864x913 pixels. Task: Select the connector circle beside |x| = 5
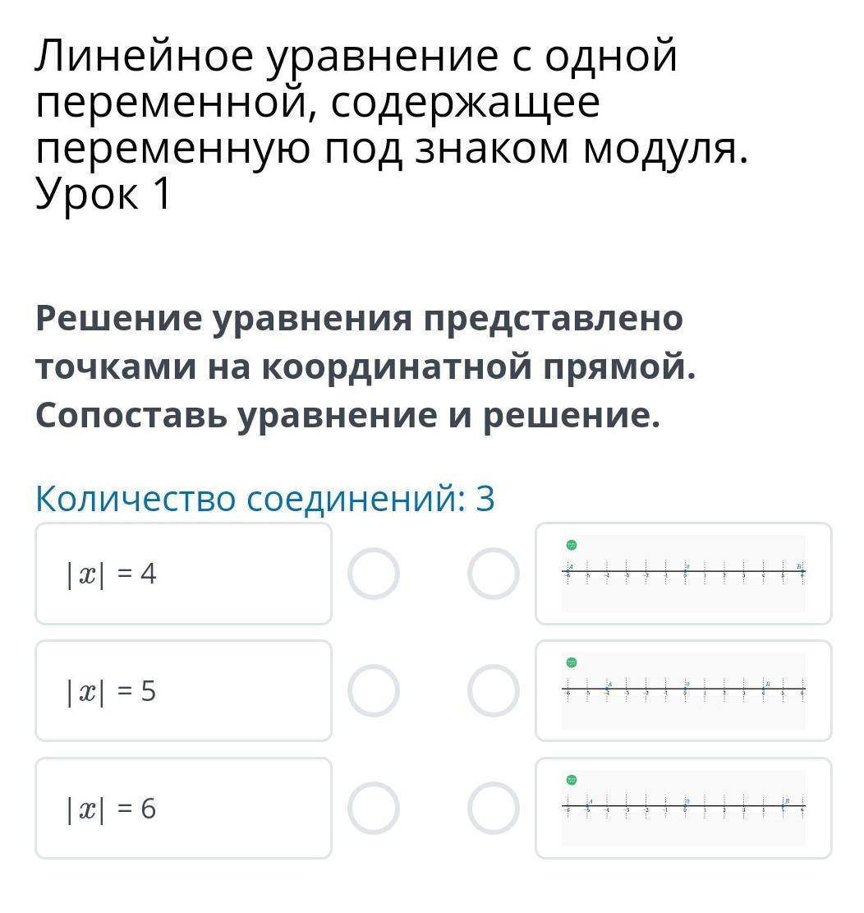(x=373, y=691)
